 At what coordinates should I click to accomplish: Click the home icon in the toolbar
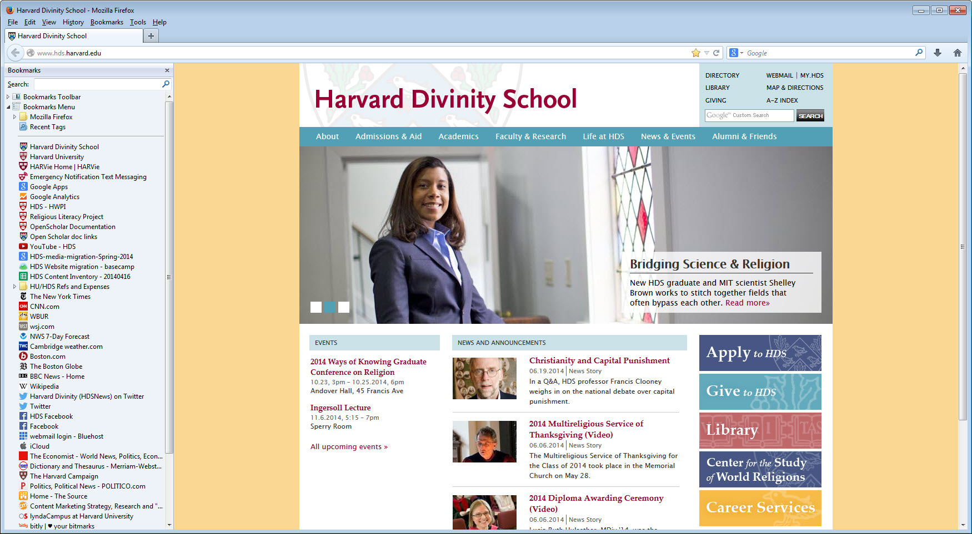click(958, 53)
